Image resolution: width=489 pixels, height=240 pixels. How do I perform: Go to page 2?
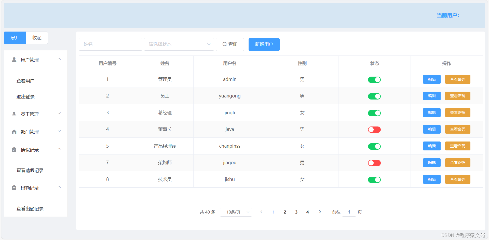(x=285, y=212)
